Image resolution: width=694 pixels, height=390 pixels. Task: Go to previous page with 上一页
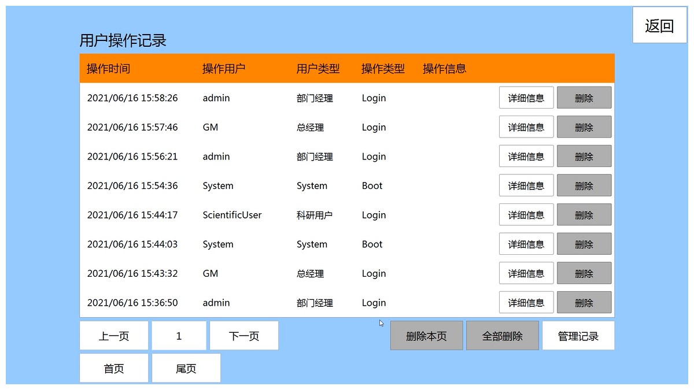pyautogui.click(x=114, y=336)
